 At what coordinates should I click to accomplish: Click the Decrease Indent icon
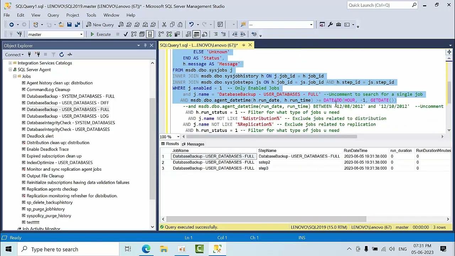point(235,34)
